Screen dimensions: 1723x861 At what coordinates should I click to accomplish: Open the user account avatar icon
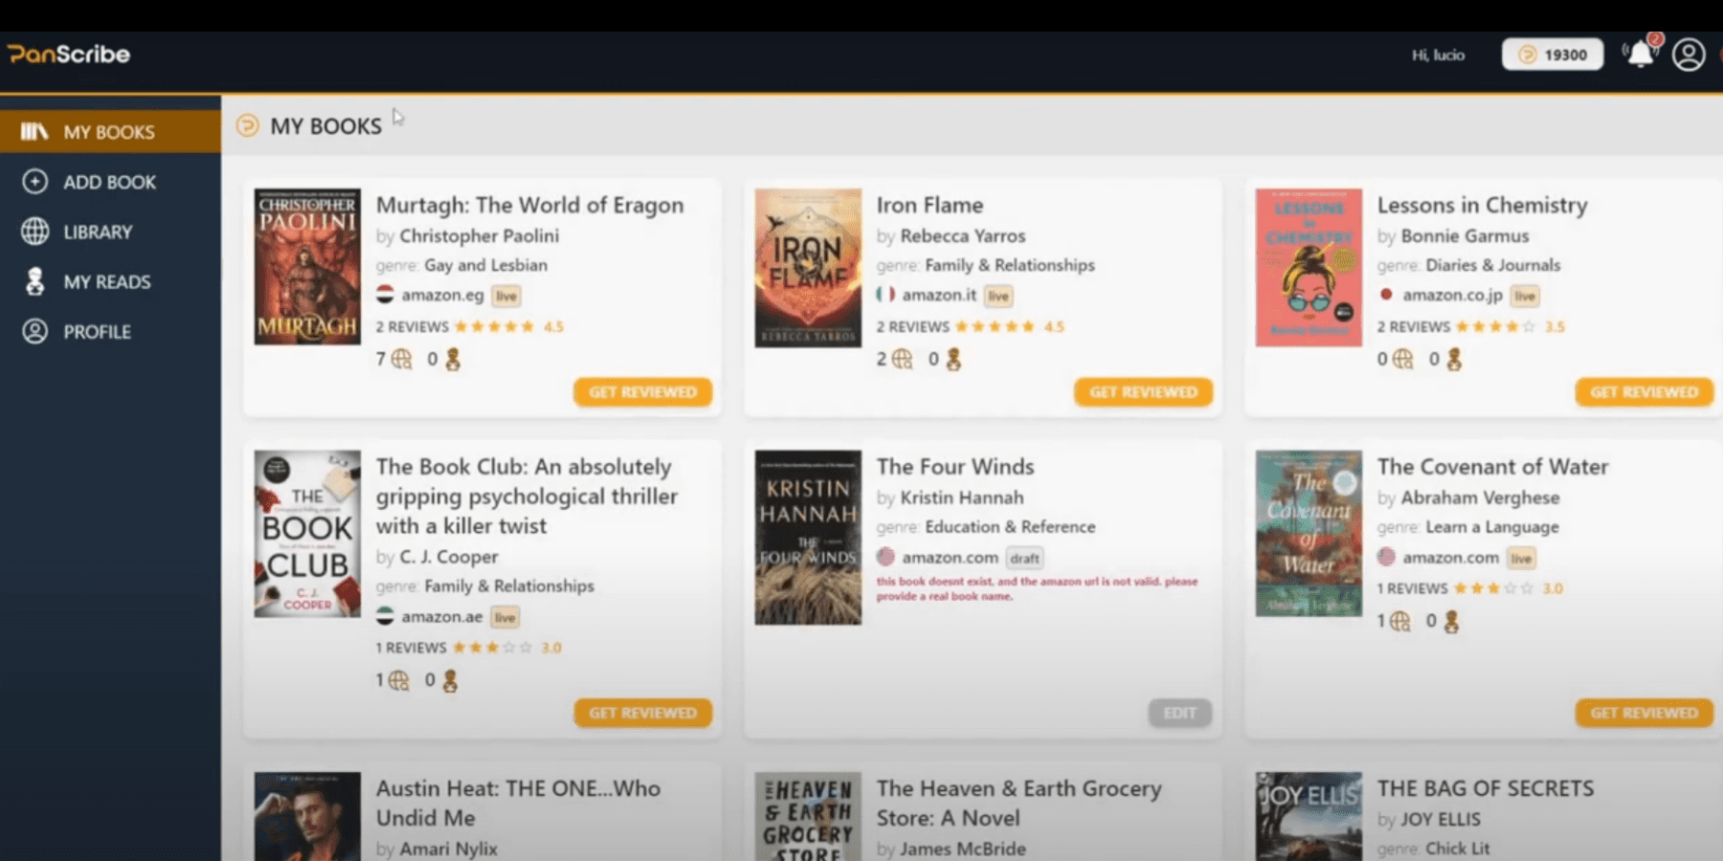click(x=1689, y=55)
